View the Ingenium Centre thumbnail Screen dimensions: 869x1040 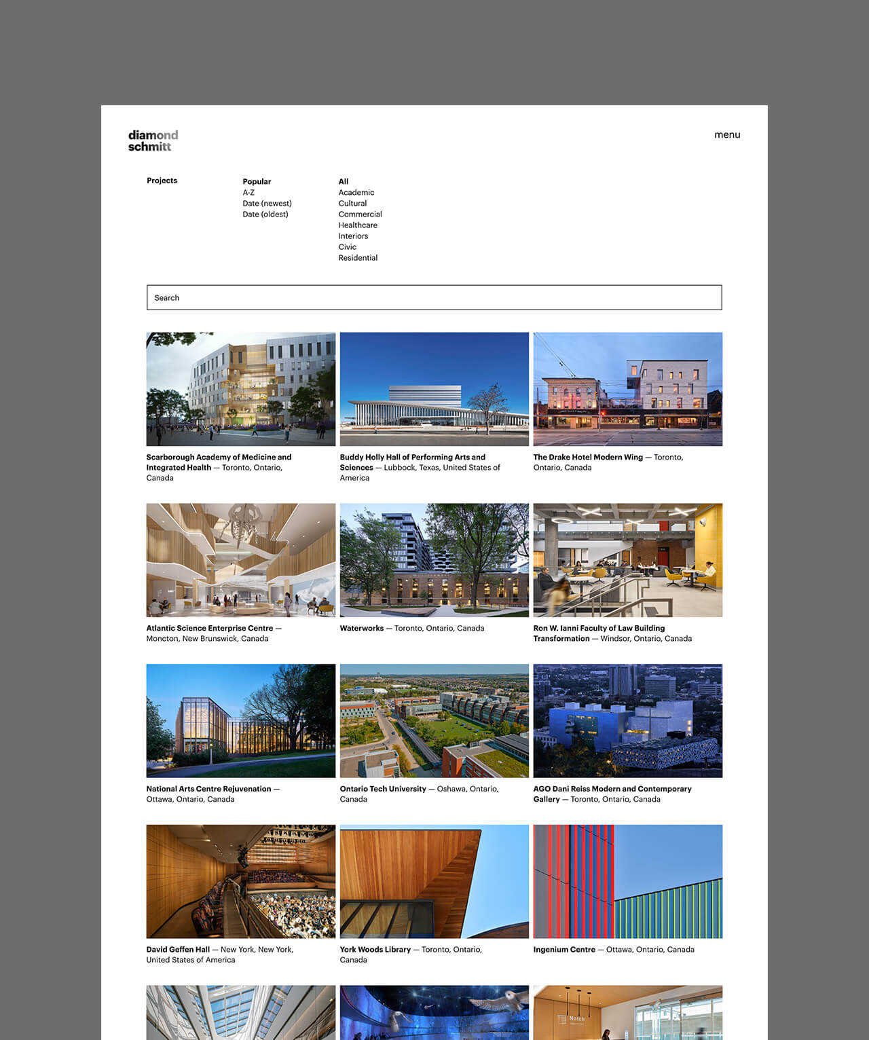coord(628,880)
